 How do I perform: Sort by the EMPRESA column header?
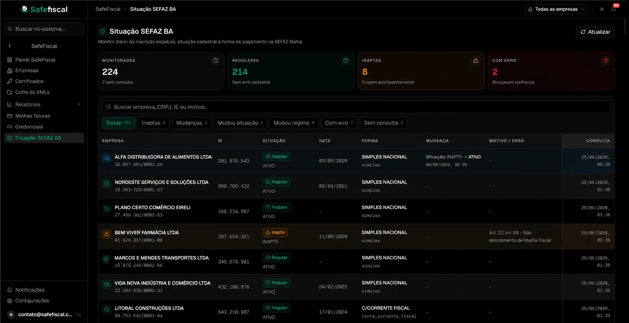point(113,141)
